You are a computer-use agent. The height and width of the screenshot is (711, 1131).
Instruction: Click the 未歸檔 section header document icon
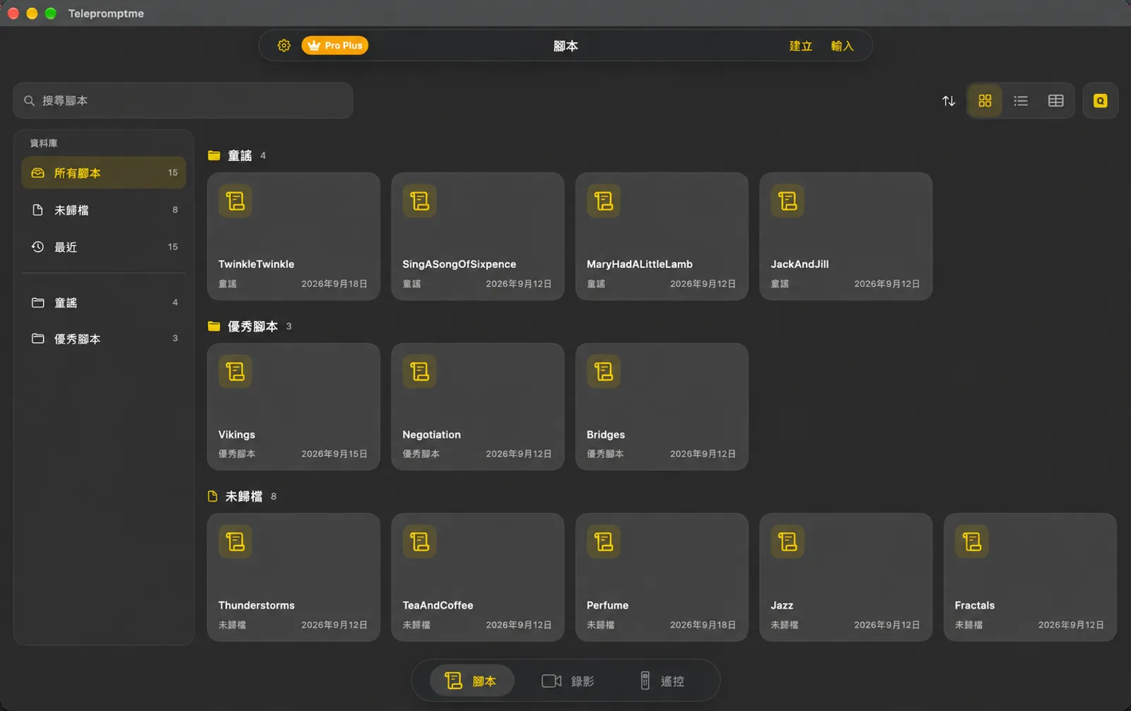pyautogui.click(x=212, y=496)
